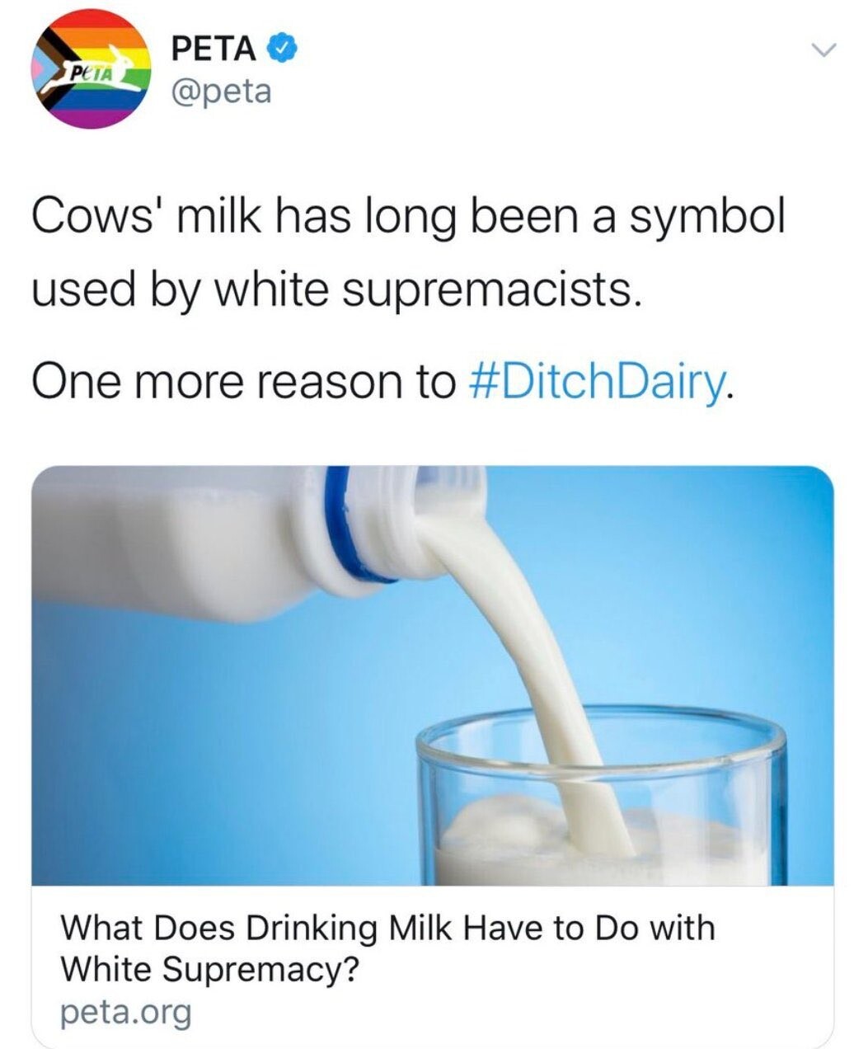Viewport: 854px width, 1049px height.
Task: Open the 'What Does Drinking Milk' headline
Action: (387, 929)
